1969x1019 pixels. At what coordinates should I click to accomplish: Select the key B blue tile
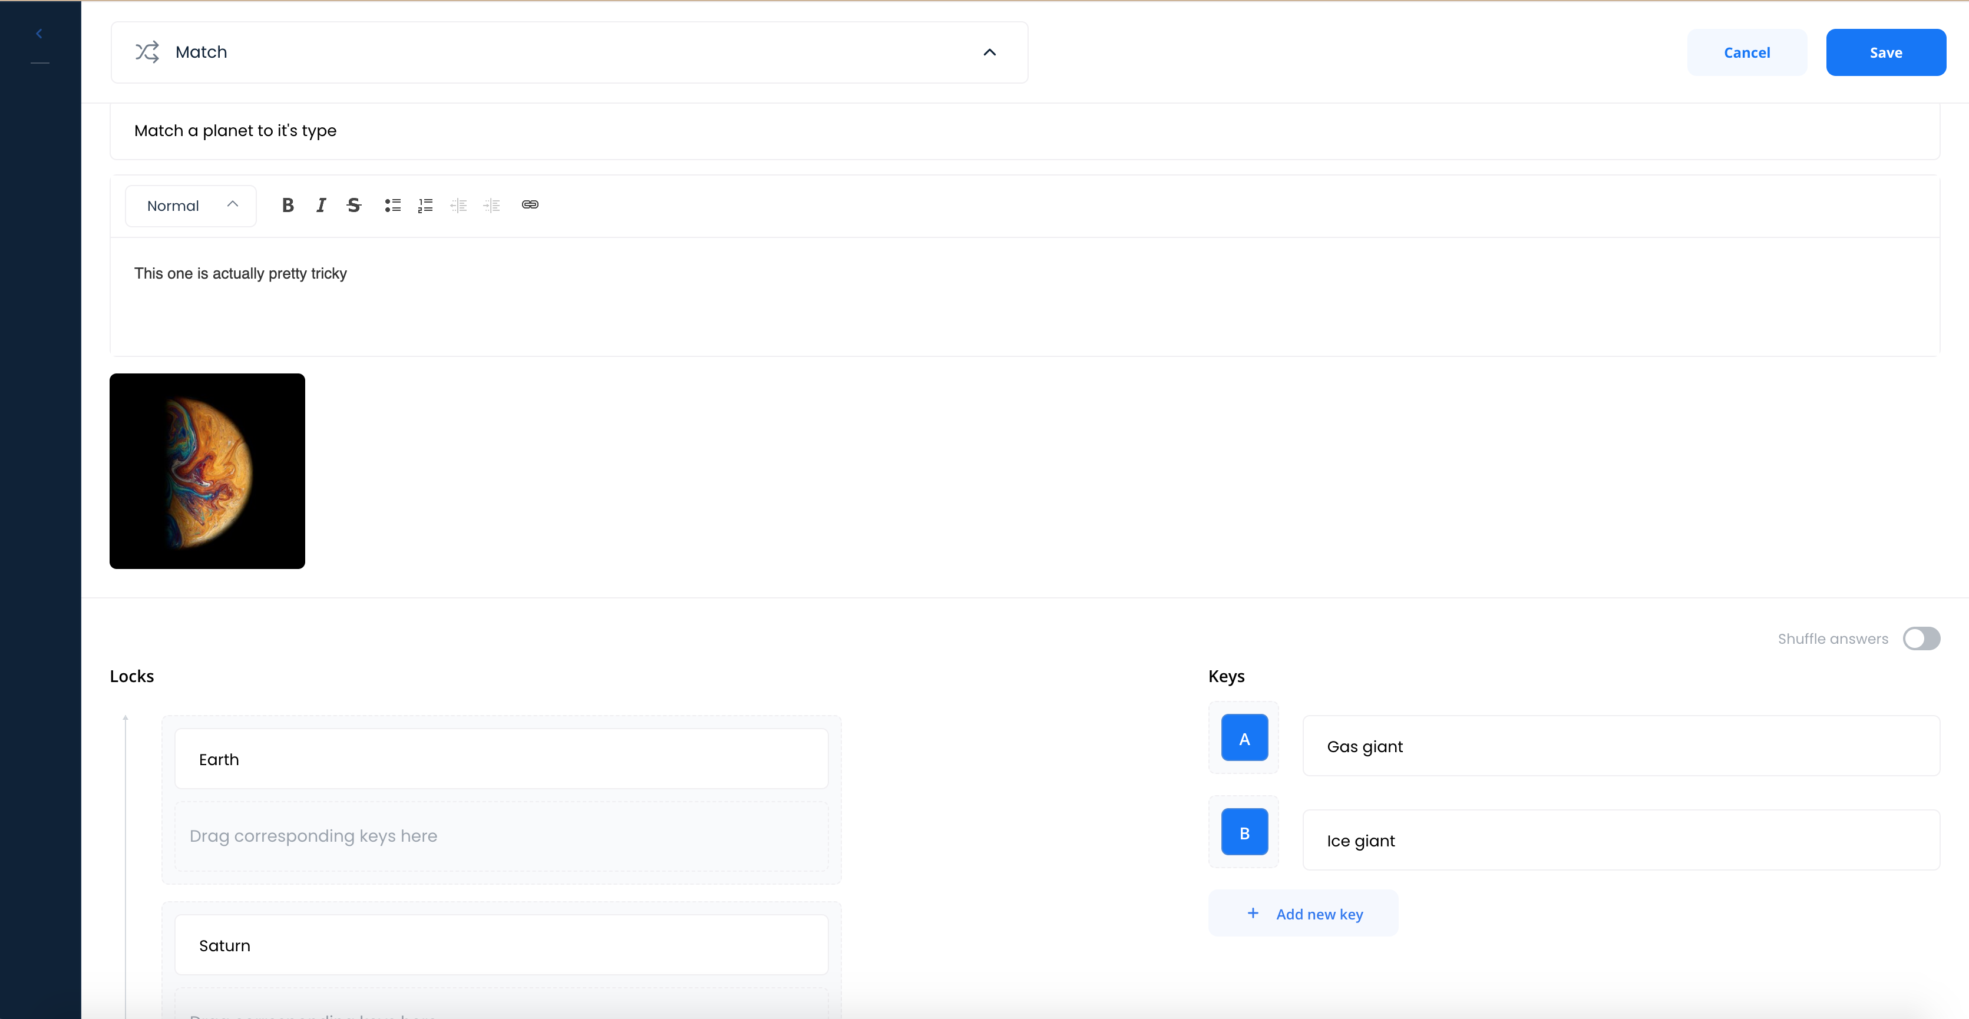1244,832
